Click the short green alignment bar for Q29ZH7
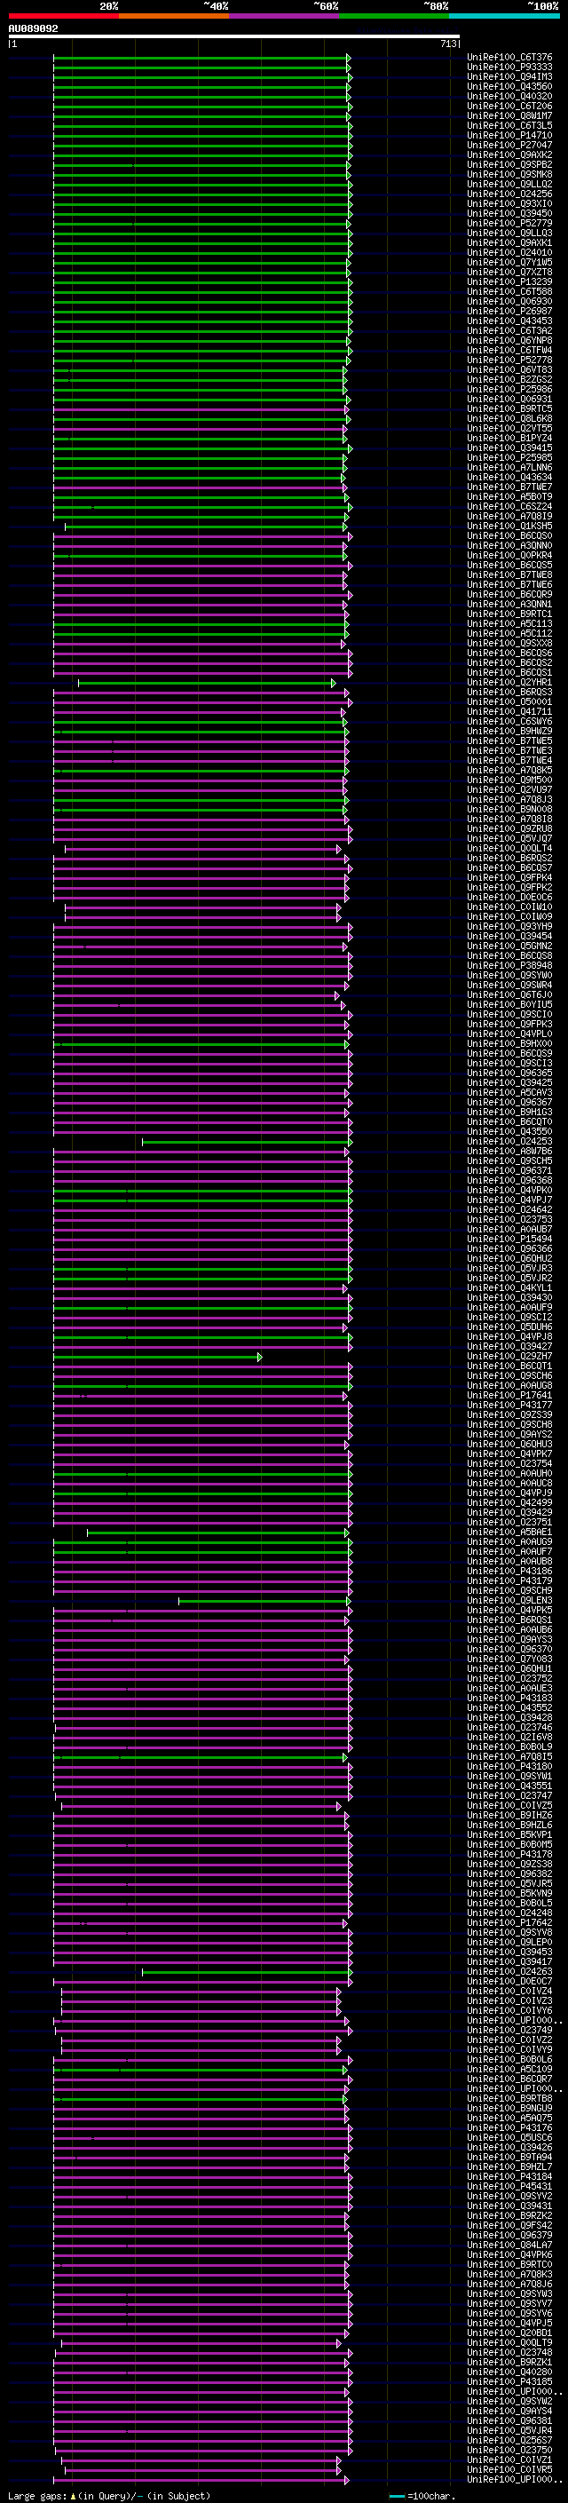This screenshot has height=2503, width=568. [x=157, y=1357]
